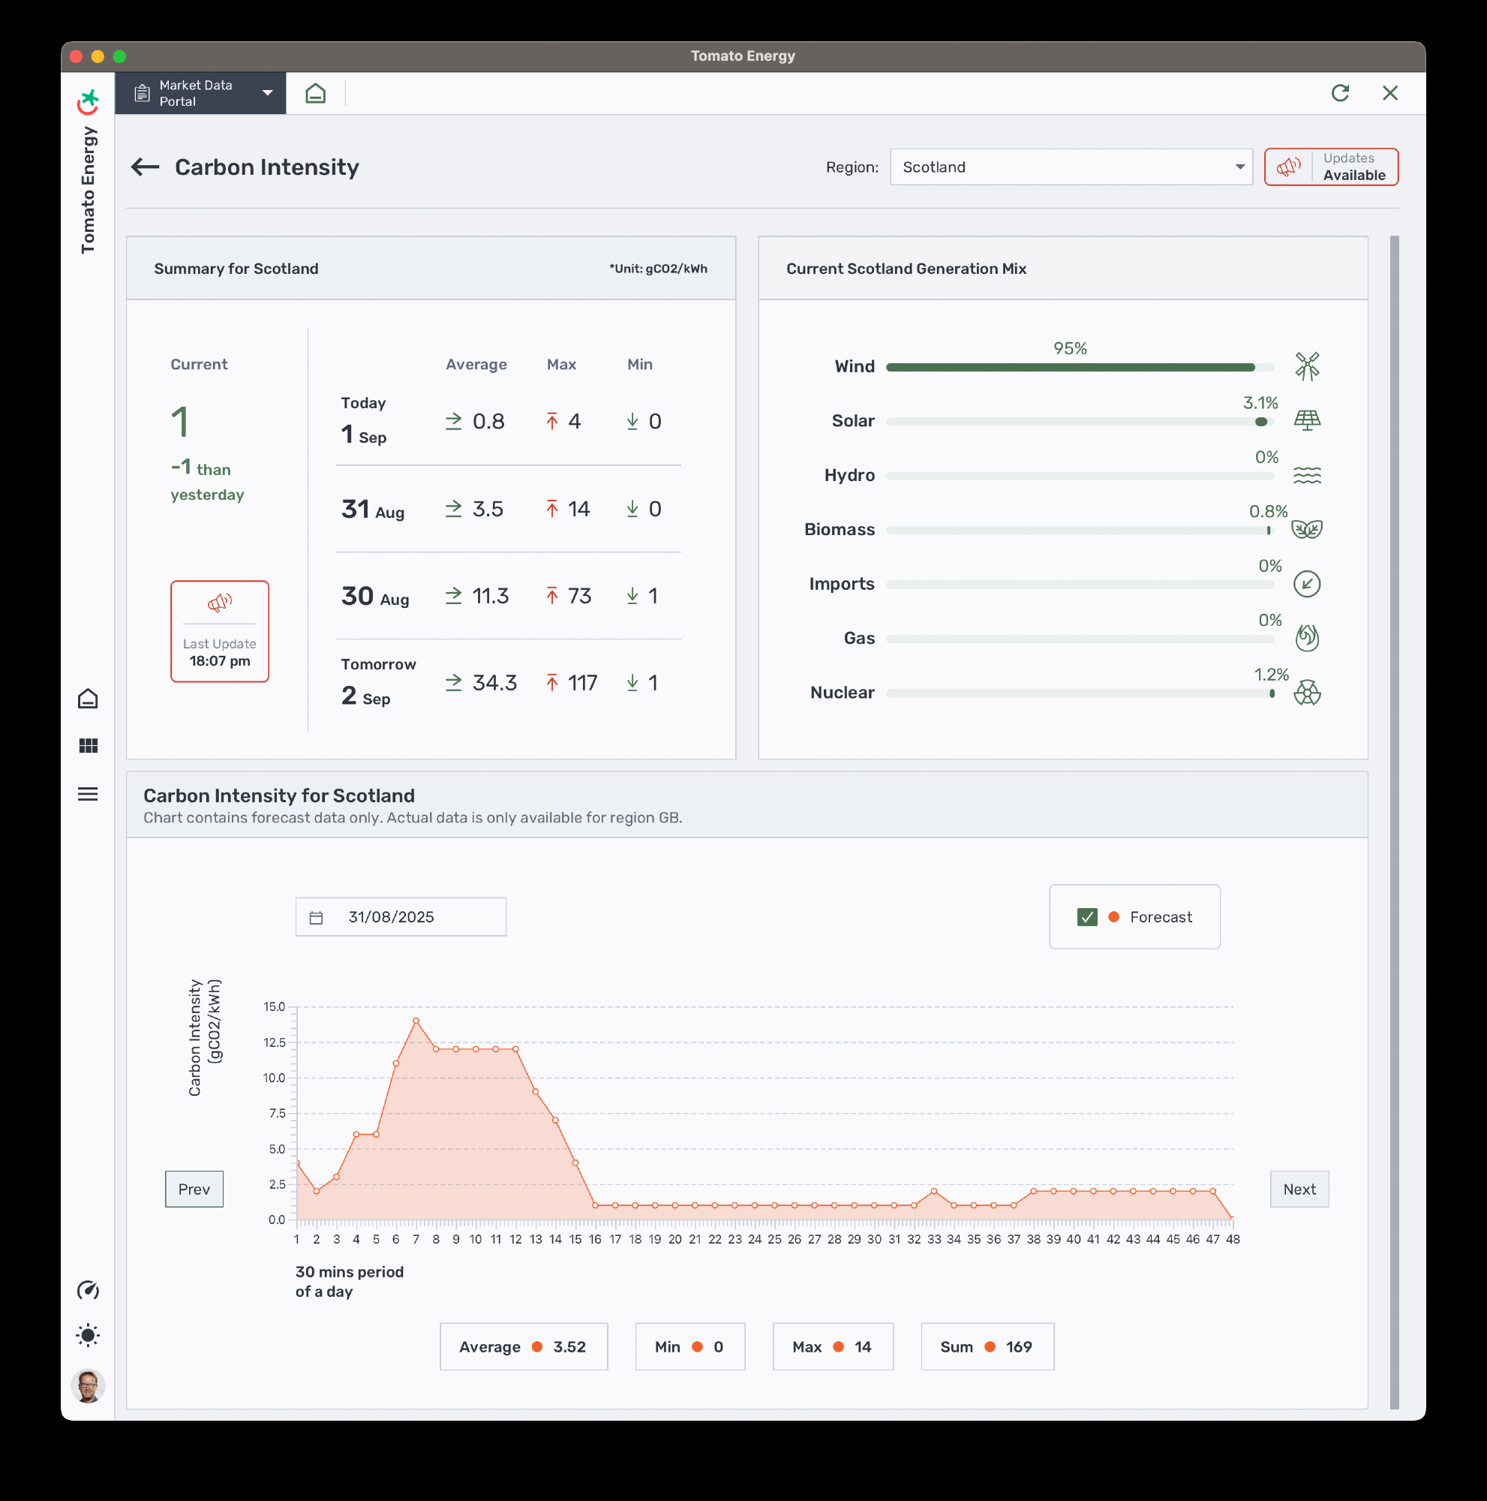Go back using the left arrow icon

pos(146,167)
